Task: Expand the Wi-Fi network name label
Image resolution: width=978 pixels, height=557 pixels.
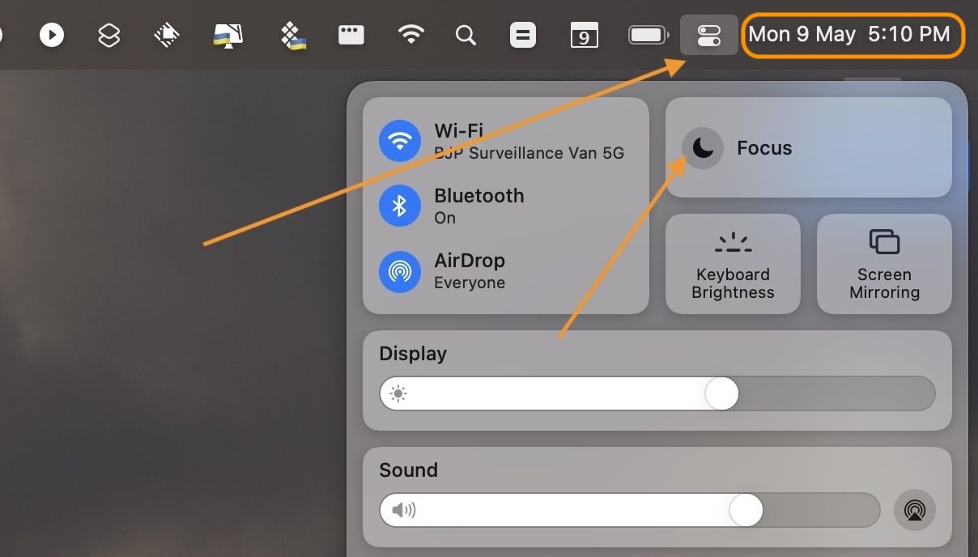Action: (529, 153)
